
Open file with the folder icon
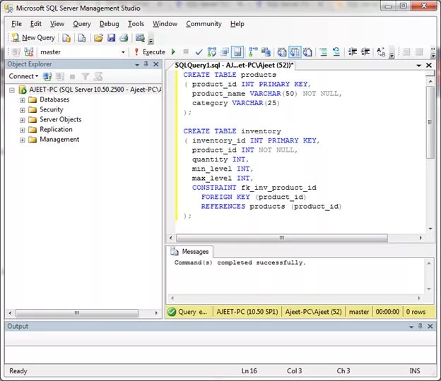coord(98,37)
